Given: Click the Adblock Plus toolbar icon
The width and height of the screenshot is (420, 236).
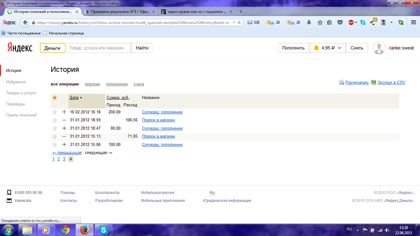Looking at the screenshot, I should (x=351, y=23).
